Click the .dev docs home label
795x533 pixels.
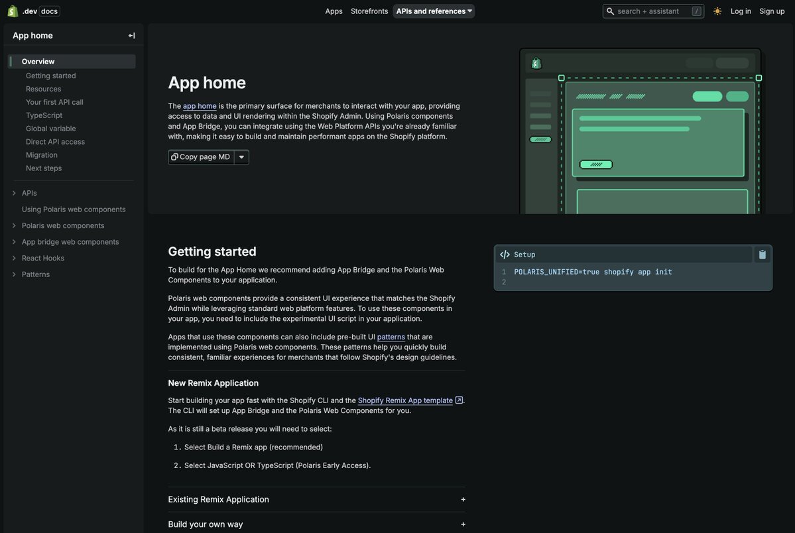tap(40, 11)
